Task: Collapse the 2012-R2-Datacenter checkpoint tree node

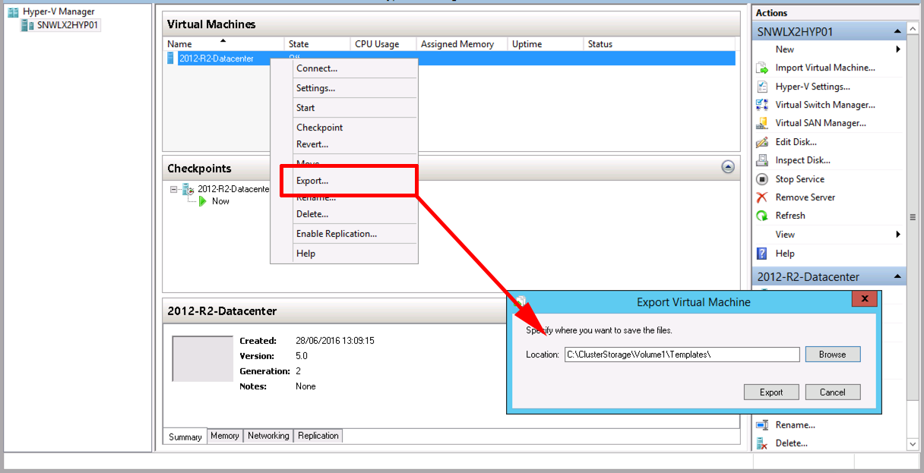Action: [174, 189]
